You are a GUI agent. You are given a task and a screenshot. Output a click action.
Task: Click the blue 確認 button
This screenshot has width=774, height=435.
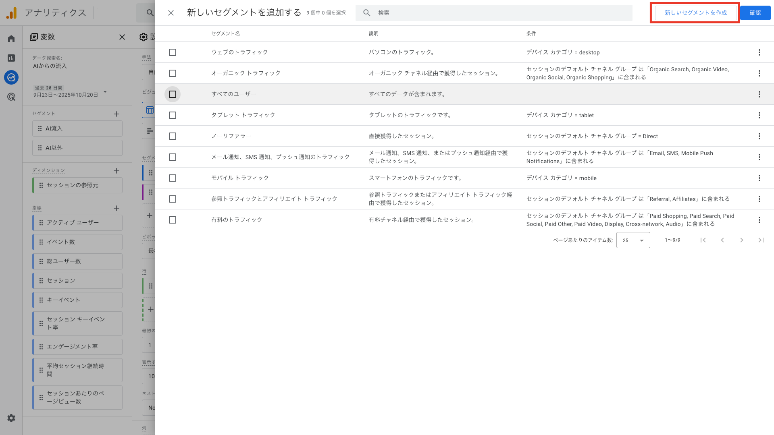755,12
